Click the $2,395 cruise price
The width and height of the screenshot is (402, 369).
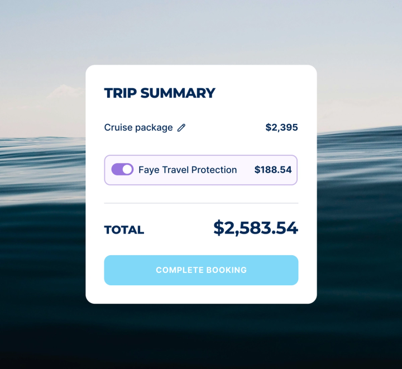pyautogui.click(x=281, y=127)
